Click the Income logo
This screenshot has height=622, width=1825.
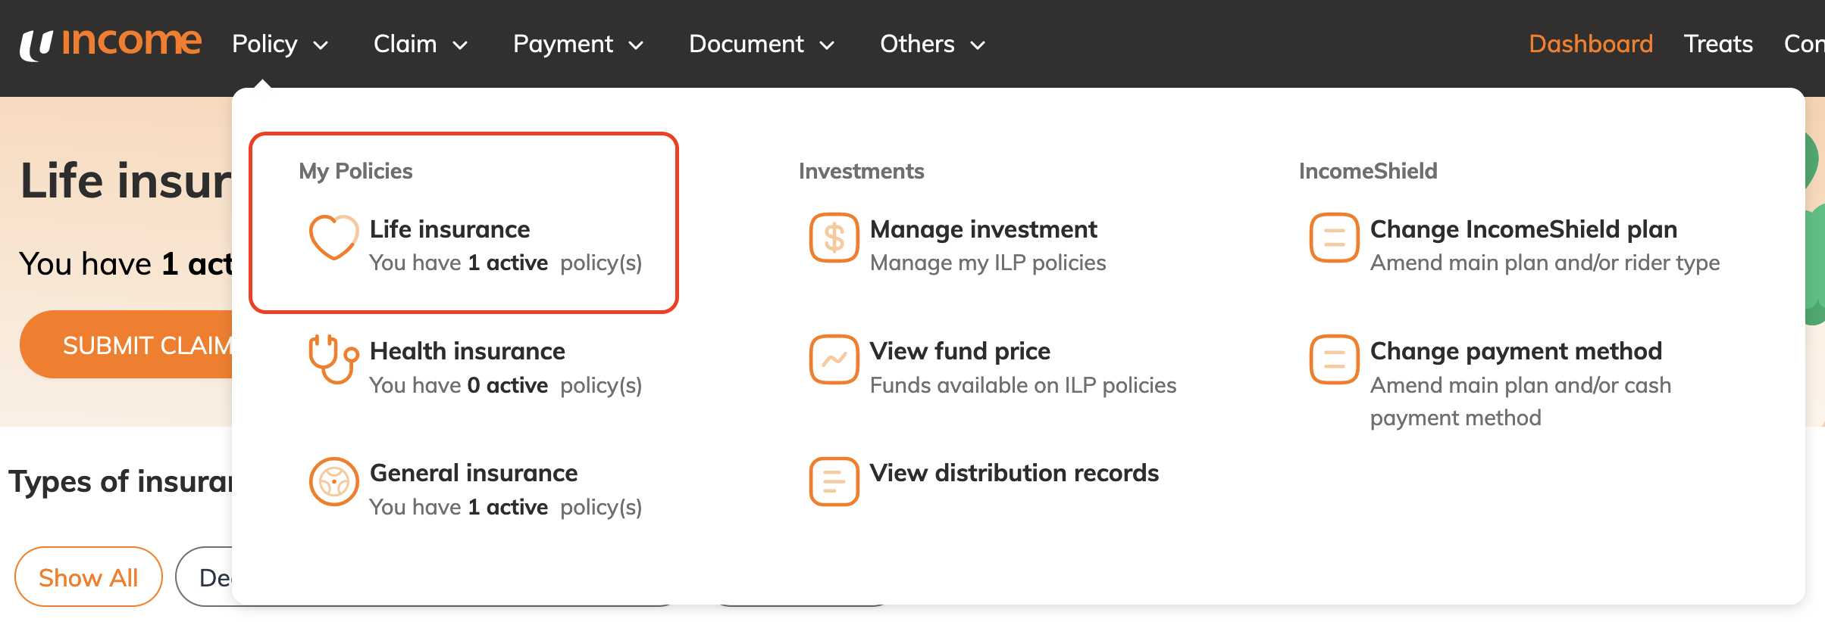(111, 44)
